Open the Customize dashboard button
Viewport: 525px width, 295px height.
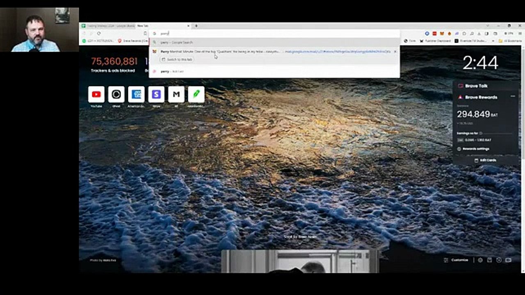coord(456,260)
